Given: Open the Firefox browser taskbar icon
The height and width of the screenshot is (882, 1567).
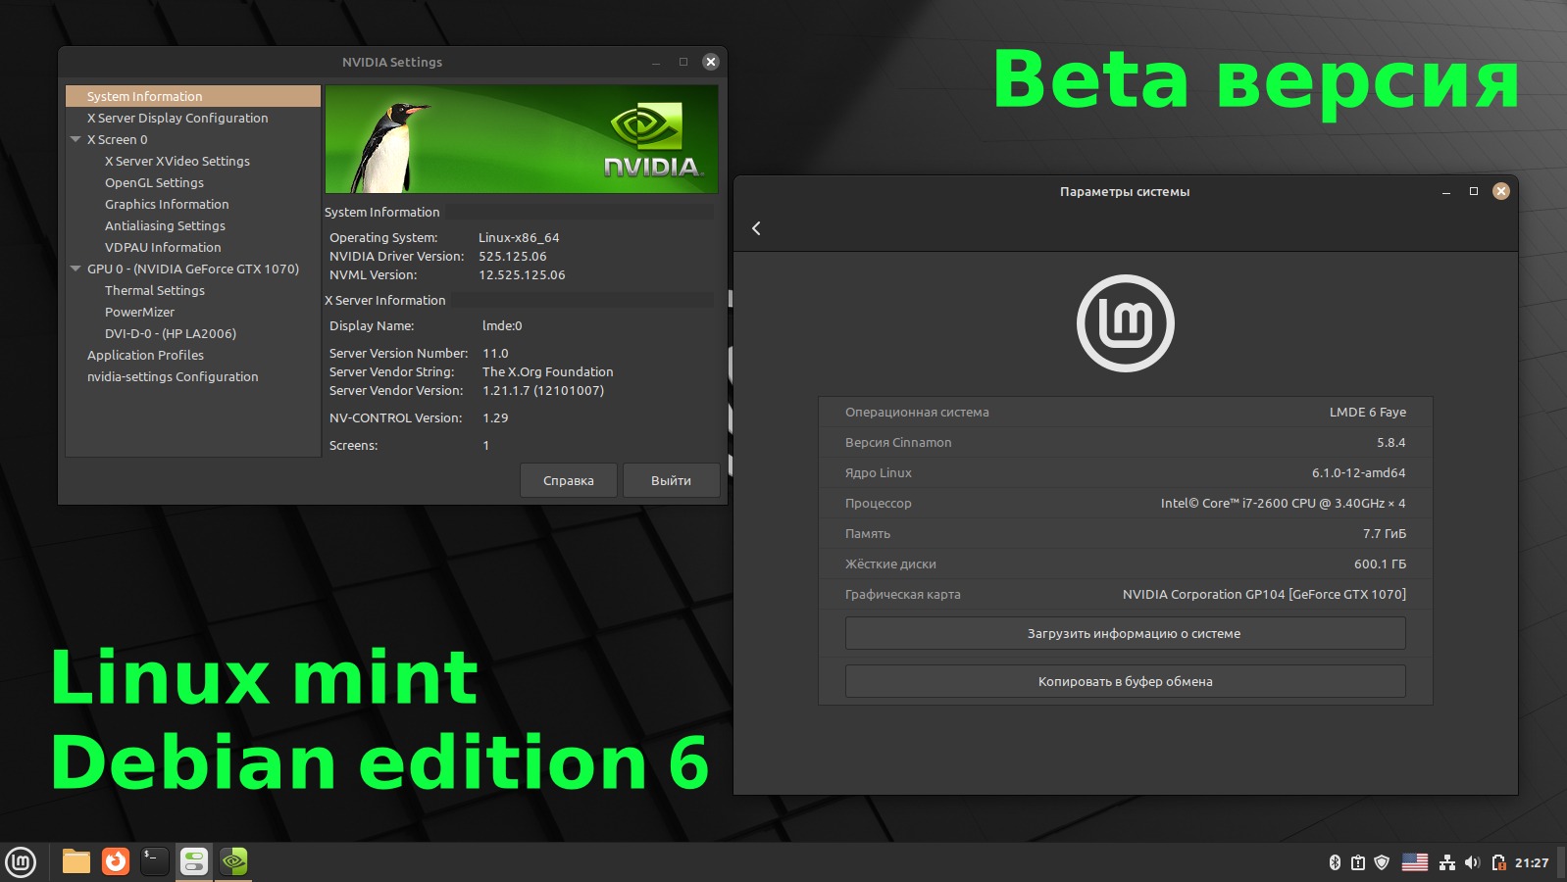Looking at the screenshot, I should pyautogui.click(x=116, y=861).
